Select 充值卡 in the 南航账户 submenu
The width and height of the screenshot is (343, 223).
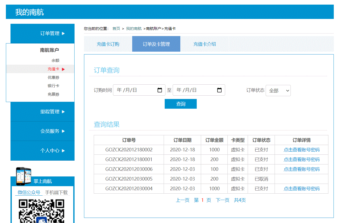tap(53, 69)
